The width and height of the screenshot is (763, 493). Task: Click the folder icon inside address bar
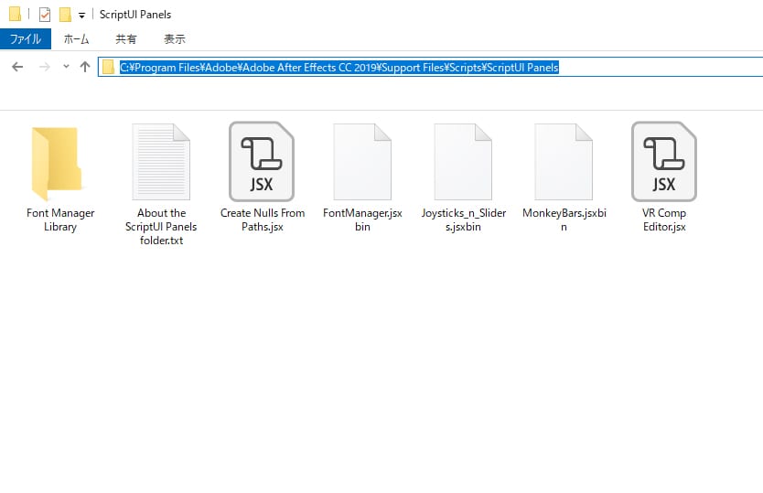(108, 67)
